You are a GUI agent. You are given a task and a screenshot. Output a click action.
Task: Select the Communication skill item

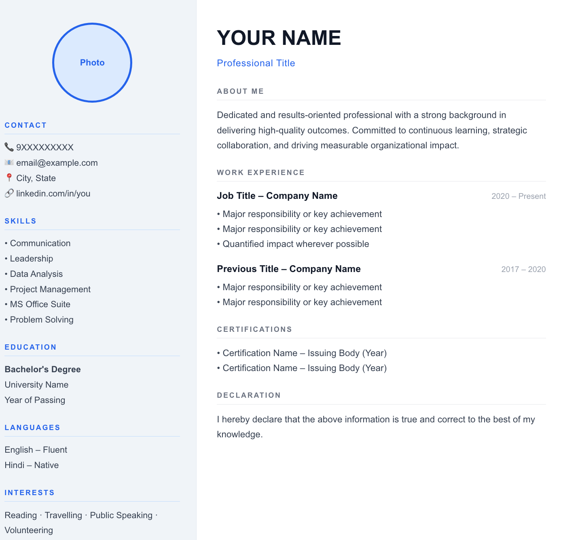click(38, 243)
